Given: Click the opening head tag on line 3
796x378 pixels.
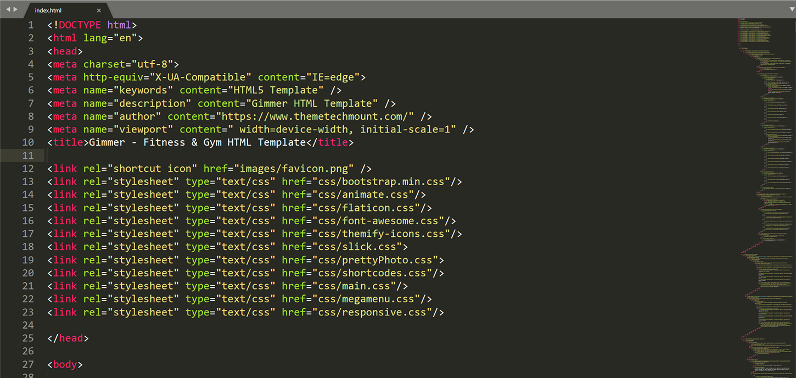Looking at the screenshot, I should 65,52.
